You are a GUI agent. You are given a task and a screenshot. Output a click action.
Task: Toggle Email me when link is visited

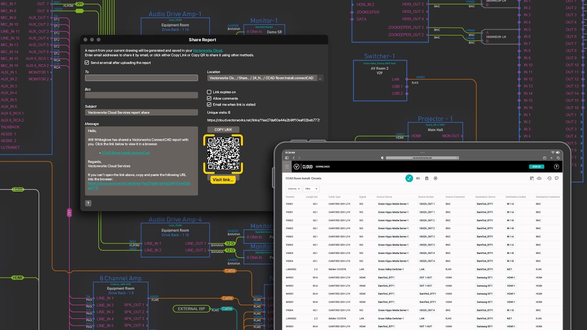[209, 104]
